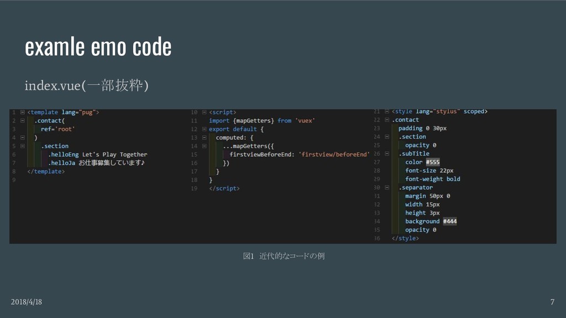Click the date "2018/4/18" in the footer
Image resolution: width=566 pixels, height=318 pixels.
[x=27, y=302]
